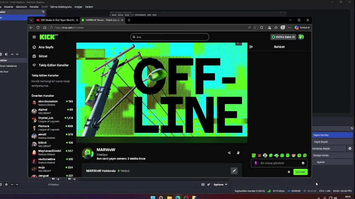This screenshot has width=355, height=199.
Task: Open OBS sources properties gear icon
Action: [x=6, y=184]
